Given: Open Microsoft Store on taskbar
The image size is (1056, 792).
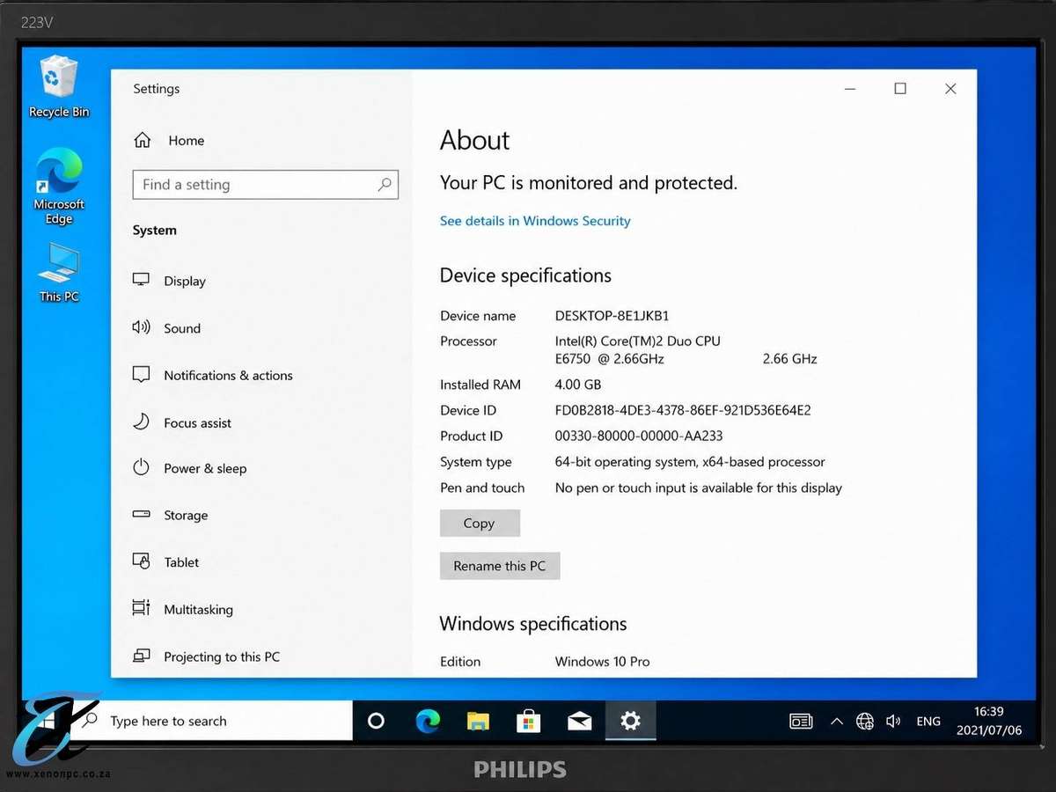Looking at the screenshot, I should click(528, 721).
